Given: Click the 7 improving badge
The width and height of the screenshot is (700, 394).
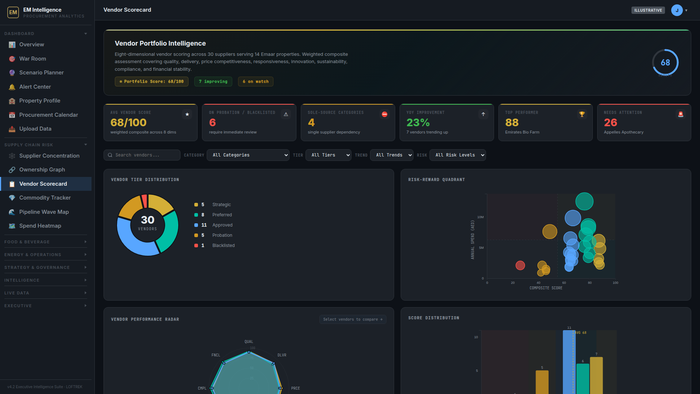Looking at the screenshot, I should (213, 81).
